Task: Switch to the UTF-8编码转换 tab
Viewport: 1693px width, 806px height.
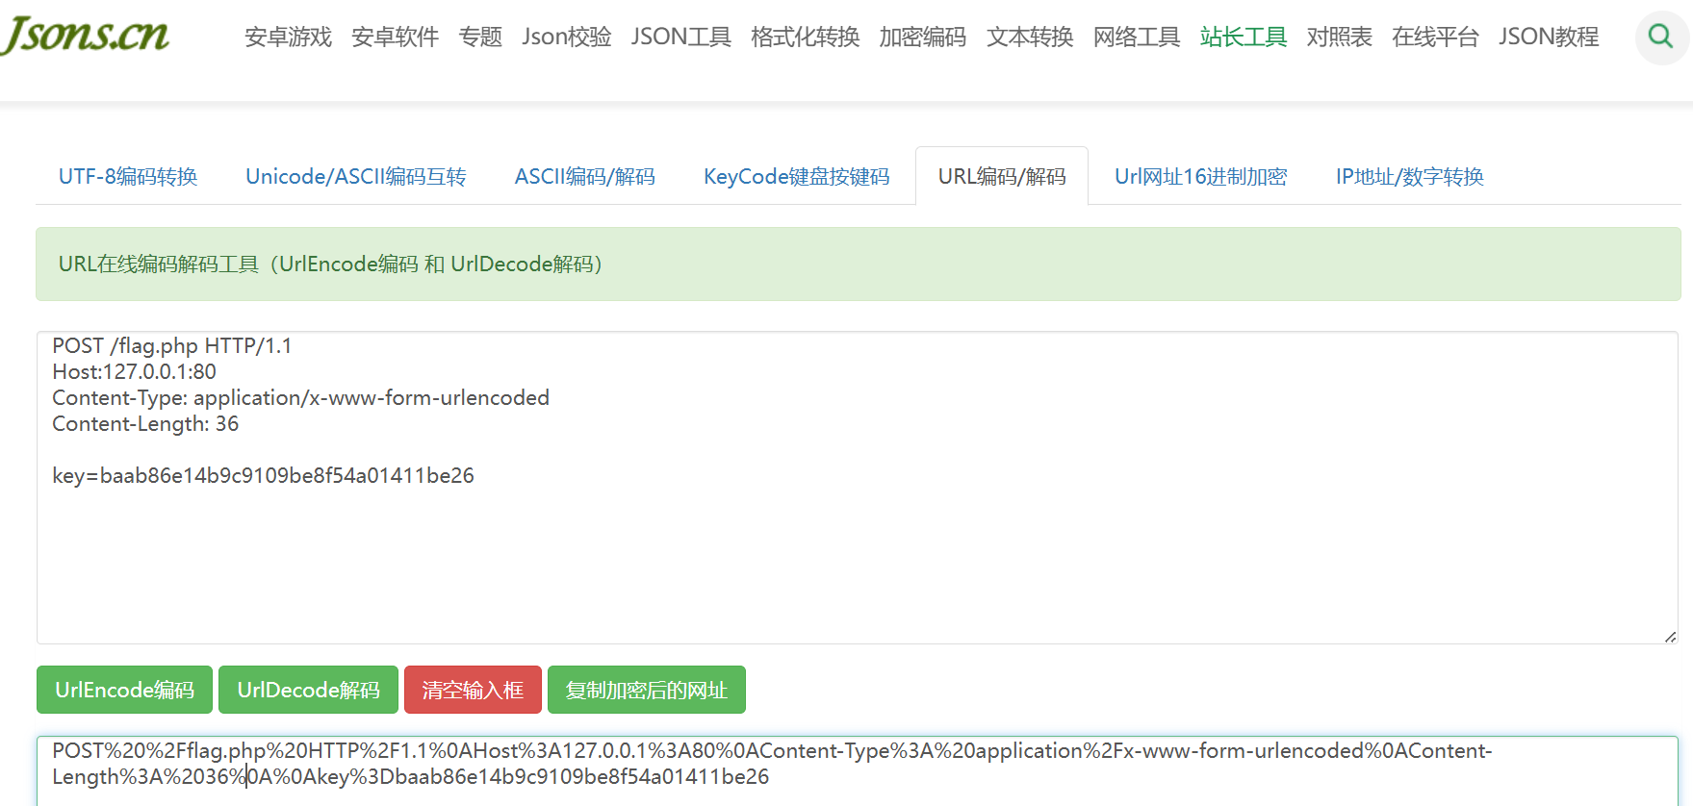Action: point(128,177)
